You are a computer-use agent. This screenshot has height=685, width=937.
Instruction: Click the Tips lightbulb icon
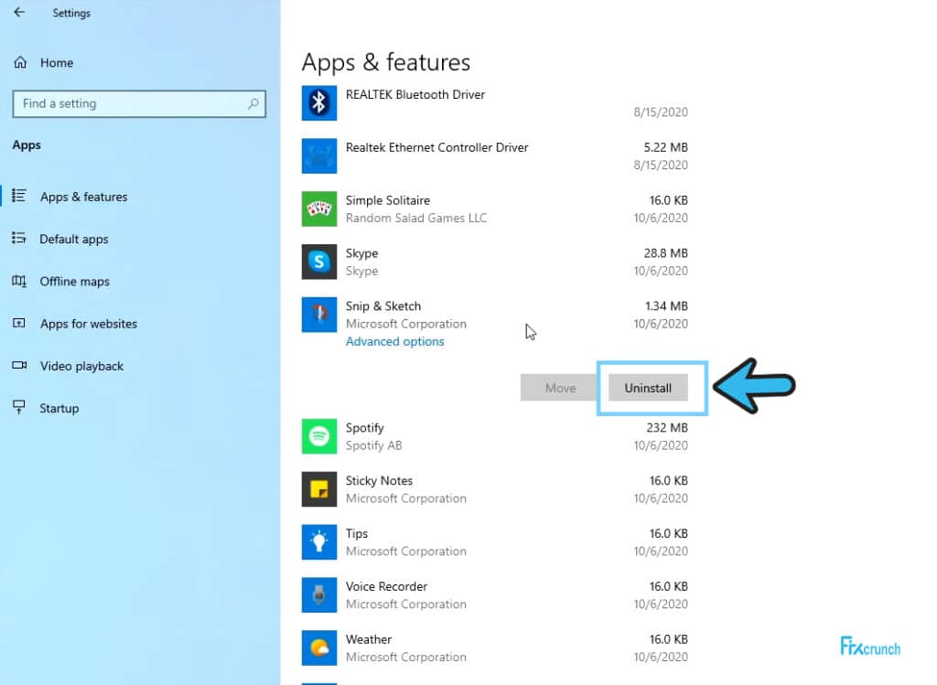(319, 541)
